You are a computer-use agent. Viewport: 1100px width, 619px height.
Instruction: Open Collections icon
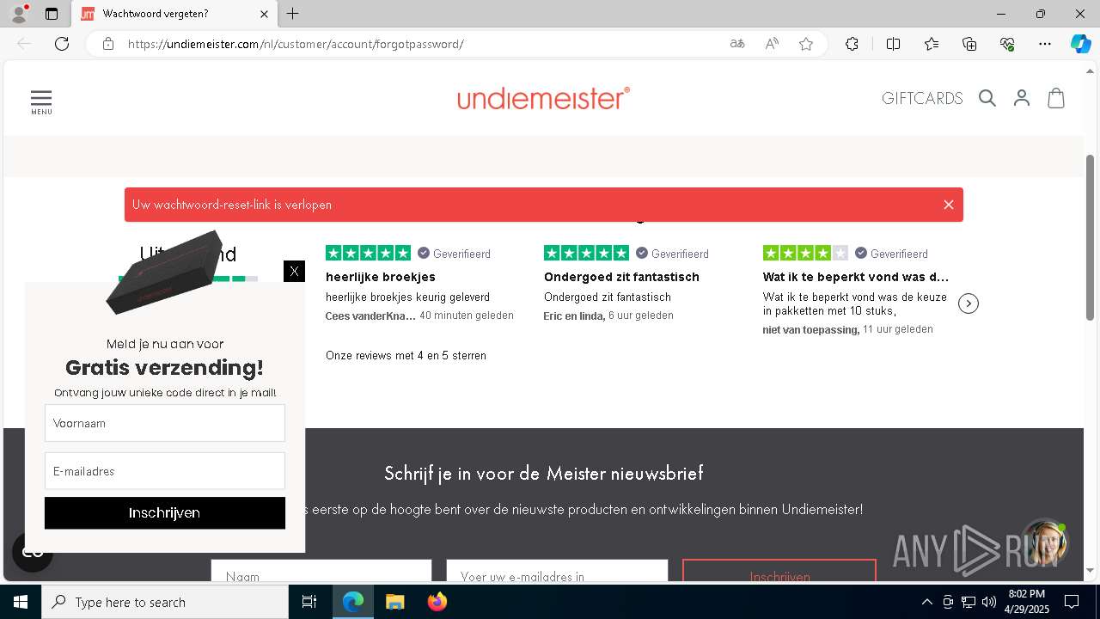(x=969, y=44)
